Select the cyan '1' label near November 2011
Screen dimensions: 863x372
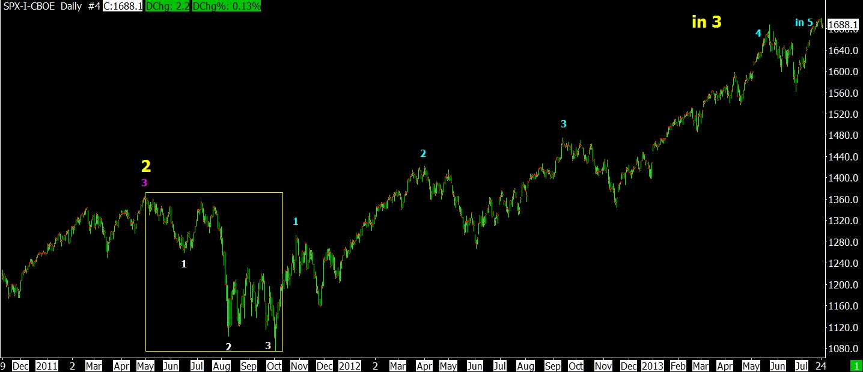point(295,221)
